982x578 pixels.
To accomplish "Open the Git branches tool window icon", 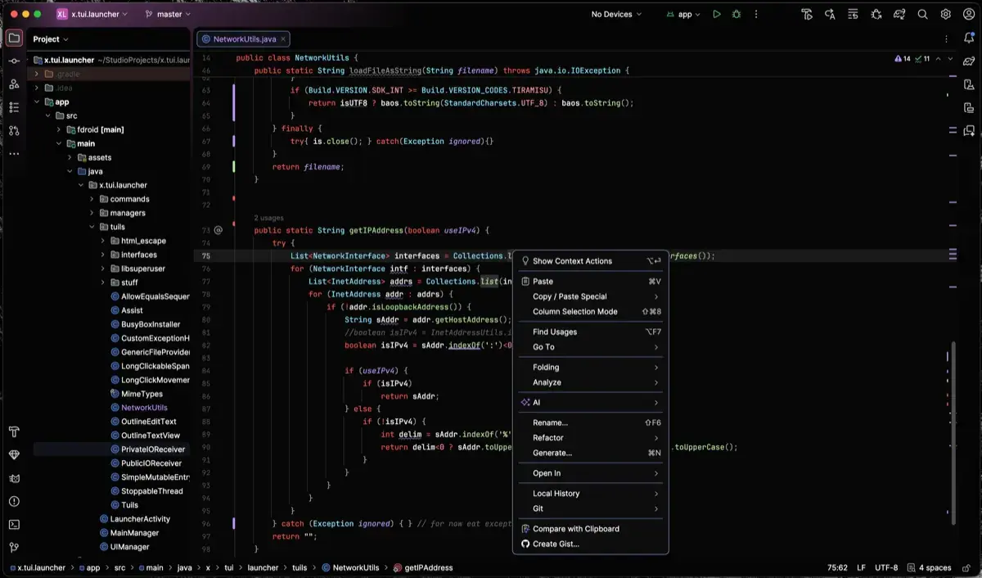I will pos(14,547).
